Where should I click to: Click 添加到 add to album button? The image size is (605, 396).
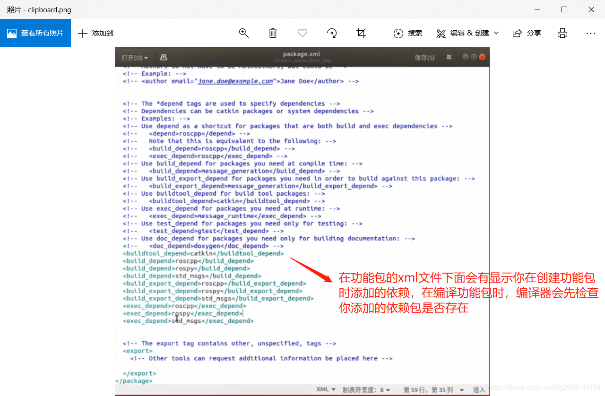(x=95, y=33)
